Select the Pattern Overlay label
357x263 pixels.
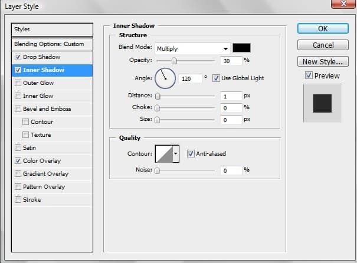(44, 186)
